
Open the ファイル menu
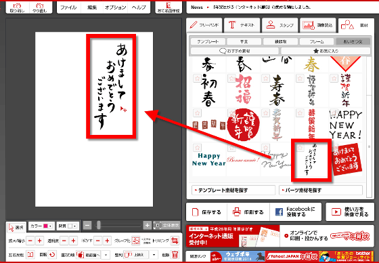click(68, 7)
